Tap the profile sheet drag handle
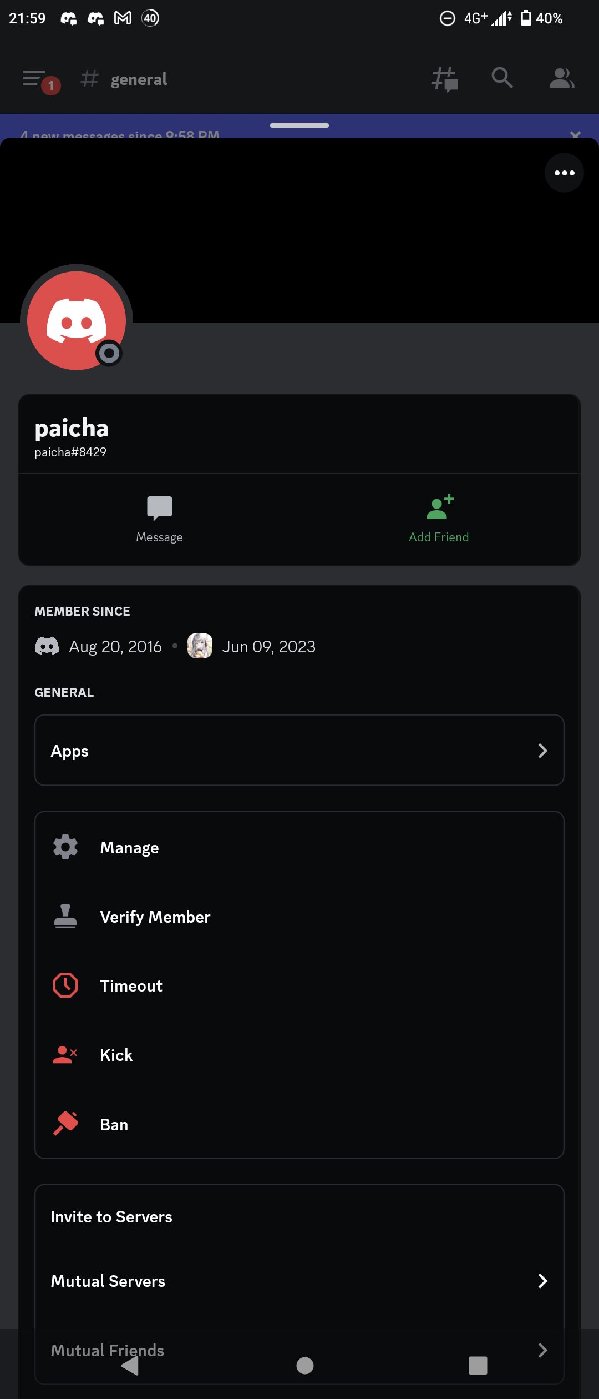 [299, 125]
